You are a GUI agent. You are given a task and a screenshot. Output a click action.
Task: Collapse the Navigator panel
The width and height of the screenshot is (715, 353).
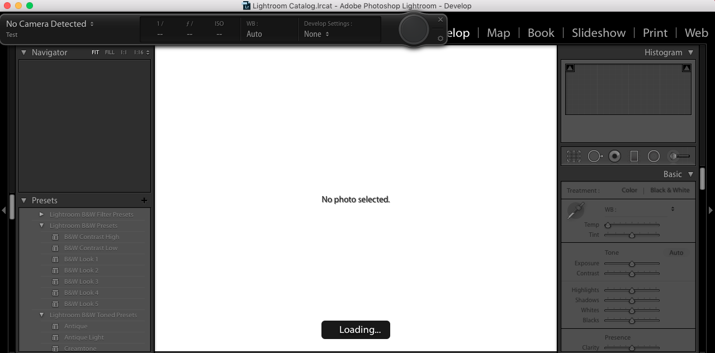23,53
